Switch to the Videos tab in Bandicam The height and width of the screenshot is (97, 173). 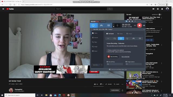(120, 34)
